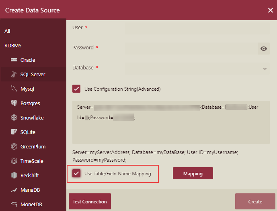277x211 pixels.
Task: Choose GreenPlum data source type
Action: coord(33,146)
